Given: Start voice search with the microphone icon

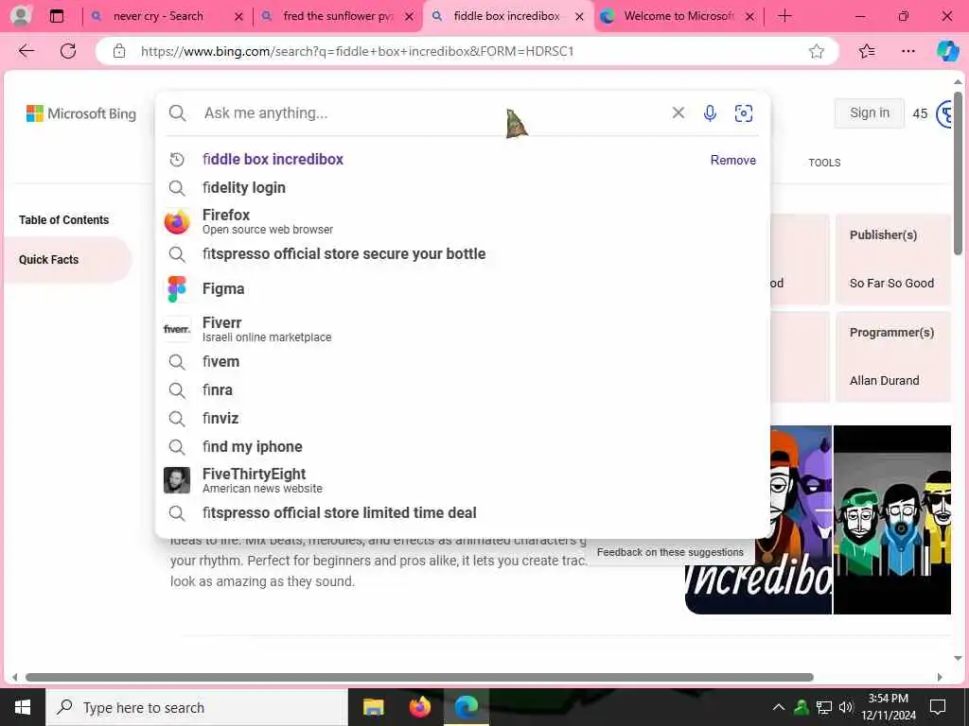Looking at the screenshot, I should point(710,113).
